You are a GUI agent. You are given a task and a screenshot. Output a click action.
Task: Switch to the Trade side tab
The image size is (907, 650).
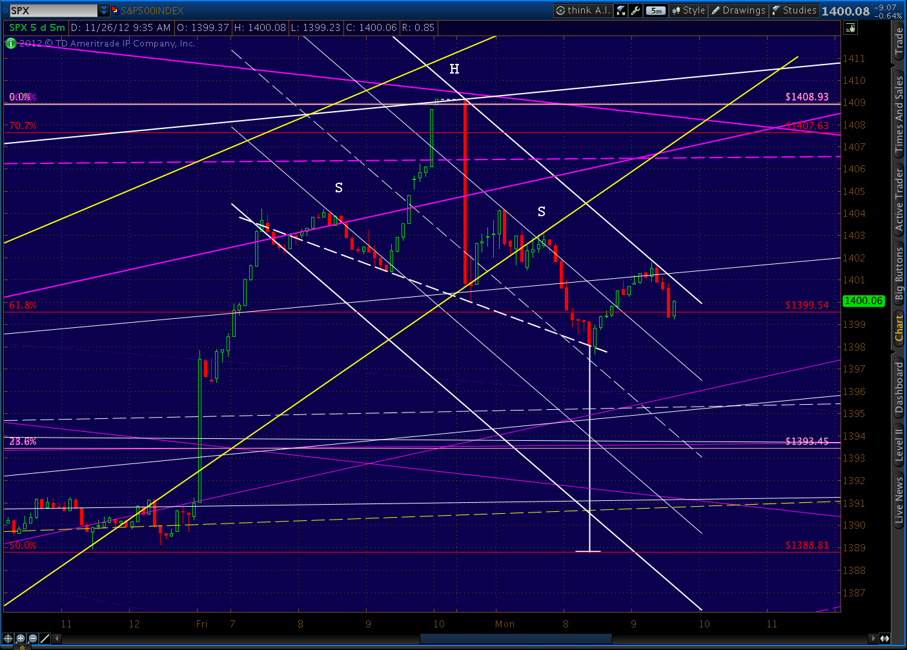click(899, 42)
